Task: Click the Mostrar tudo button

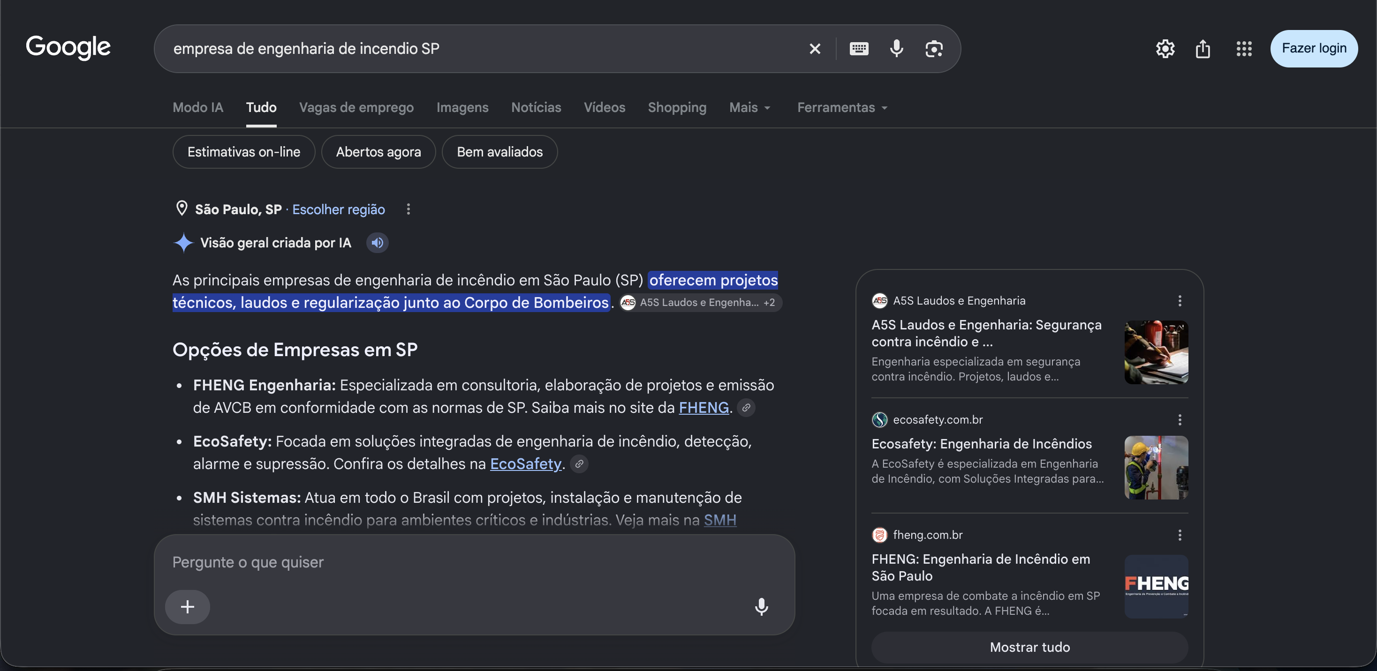Action: coord(1029,647)
